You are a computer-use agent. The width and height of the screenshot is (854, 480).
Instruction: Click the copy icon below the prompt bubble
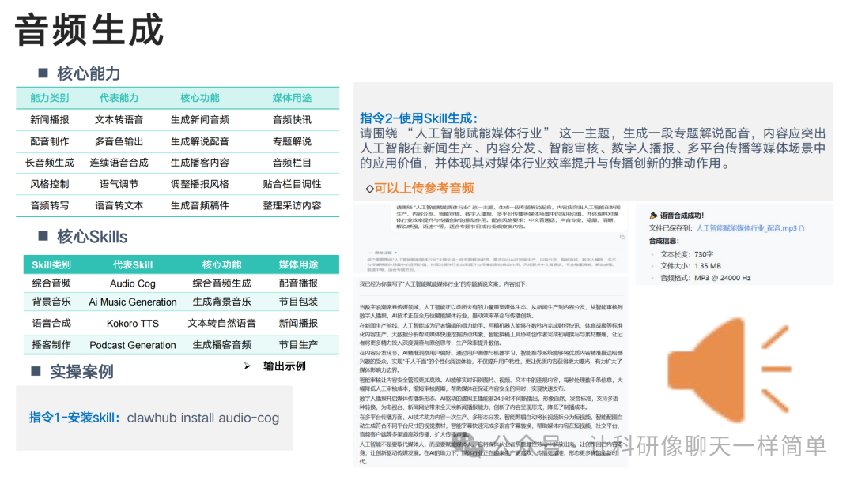tap(622, 237)
